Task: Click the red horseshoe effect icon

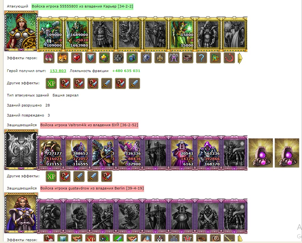Action: tap(229, 58)
